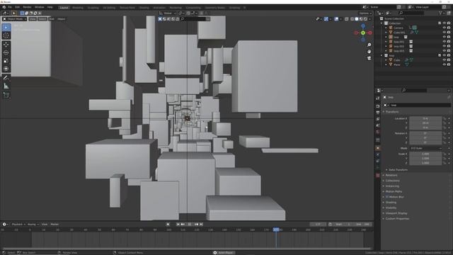Image resolution: width=453 pixels, height=255 pixels.
Task: Toggle Motion Blur checkbox
Action: pos(387,197)
